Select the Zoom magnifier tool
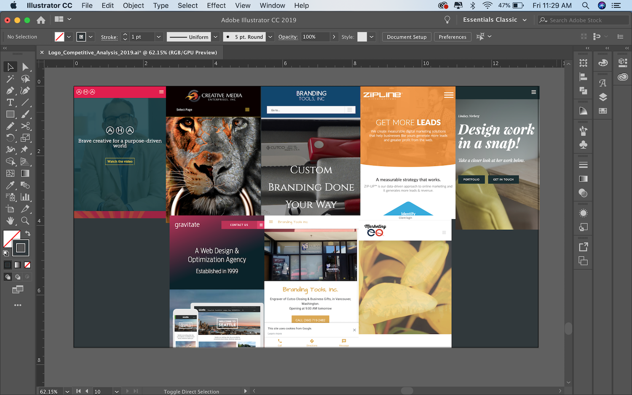The height and width of the screenshot is (395, 632). pyautogui.click(x=25, y=220)
